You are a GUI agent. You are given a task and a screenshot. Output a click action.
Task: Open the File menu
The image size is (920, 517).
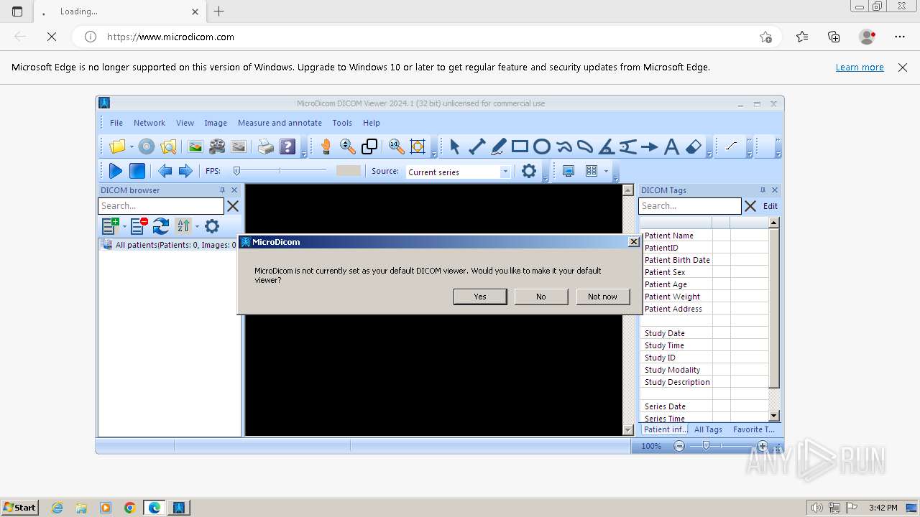pos(116,123)
